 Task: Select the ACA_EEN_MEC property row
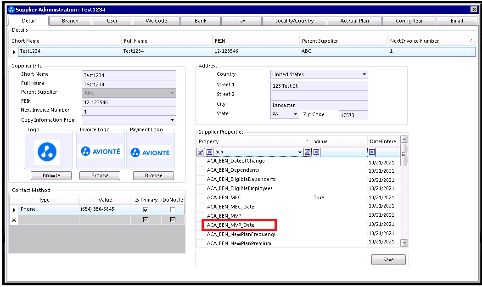[x=298, y=197]
